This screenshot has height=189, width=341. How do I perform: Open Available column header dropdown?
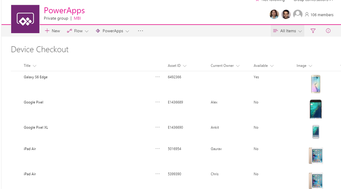coord(263,66)
